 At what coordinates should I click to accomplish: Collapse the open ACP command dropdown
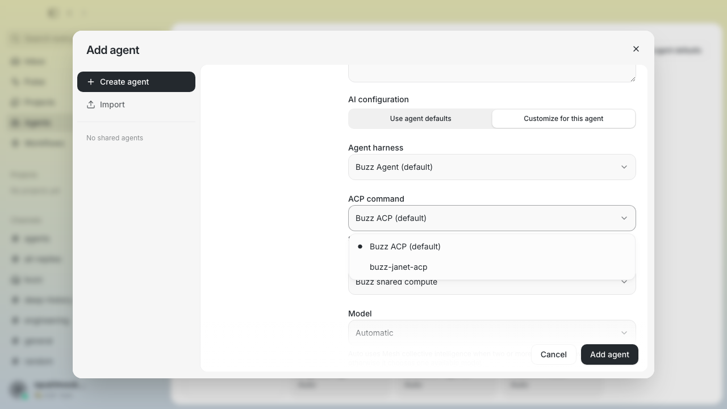pos(492,218)
